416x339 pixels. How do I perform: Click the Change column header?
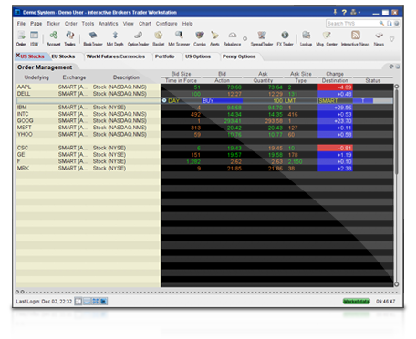(x=335, y=74)
